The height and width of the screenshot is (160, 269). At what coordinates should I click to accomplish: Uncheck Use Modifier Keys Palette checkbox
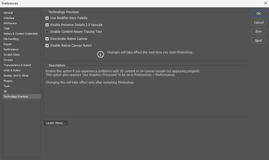pos(47,18)
